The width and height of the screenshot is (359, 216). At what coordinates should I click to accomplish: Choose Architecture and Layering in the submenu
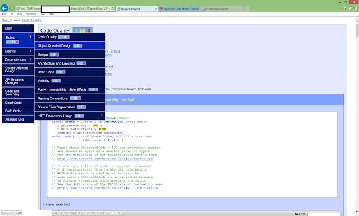[x=70, y=63]
